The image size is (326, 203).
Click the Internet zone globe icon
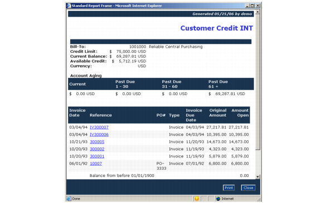click(x=218, y=199)
